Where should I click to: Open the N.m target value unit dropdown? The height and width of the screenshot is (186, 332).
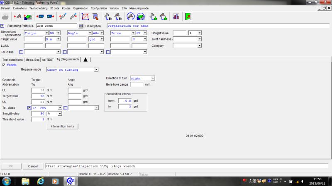[58, 39]
